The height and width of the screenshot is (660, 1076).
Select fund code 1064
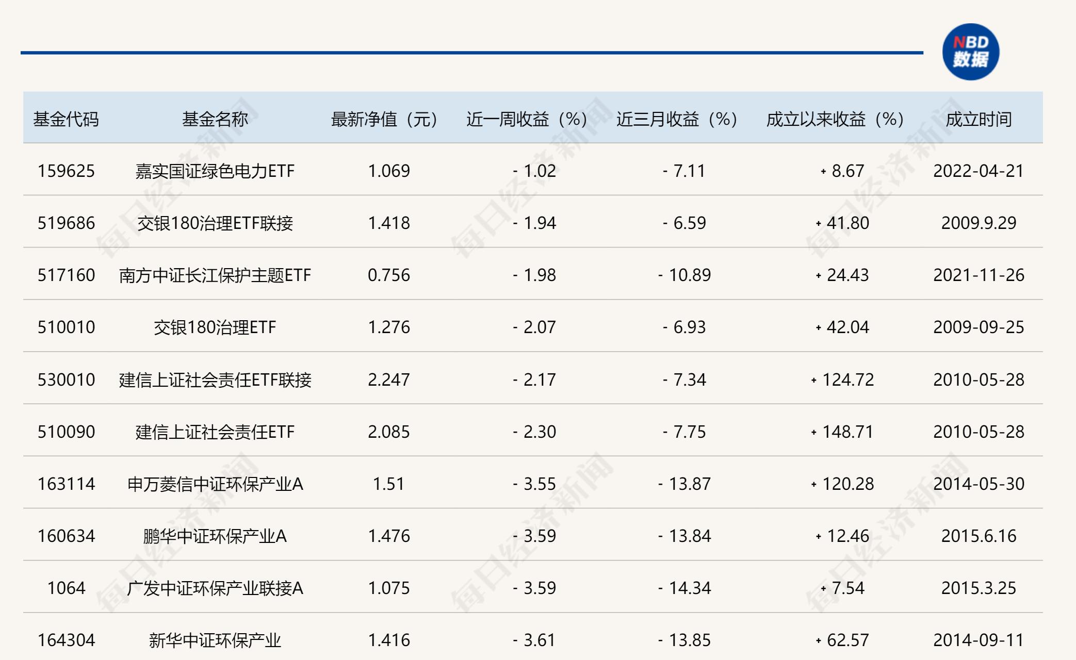click(x=66, y=588)
